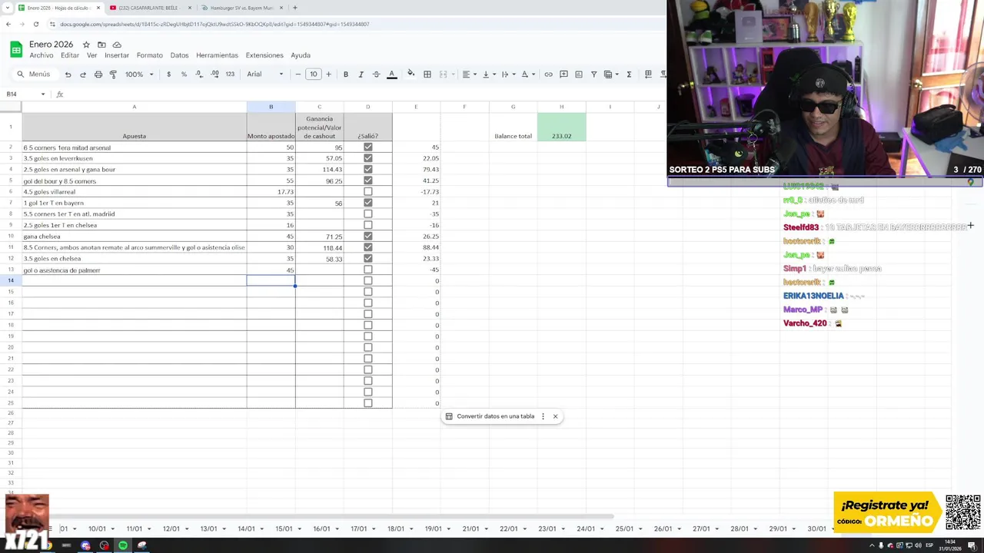Toggle italic formatting (I icon)
The height and width of the screenshot is (553, 984).
pos(361,75)
